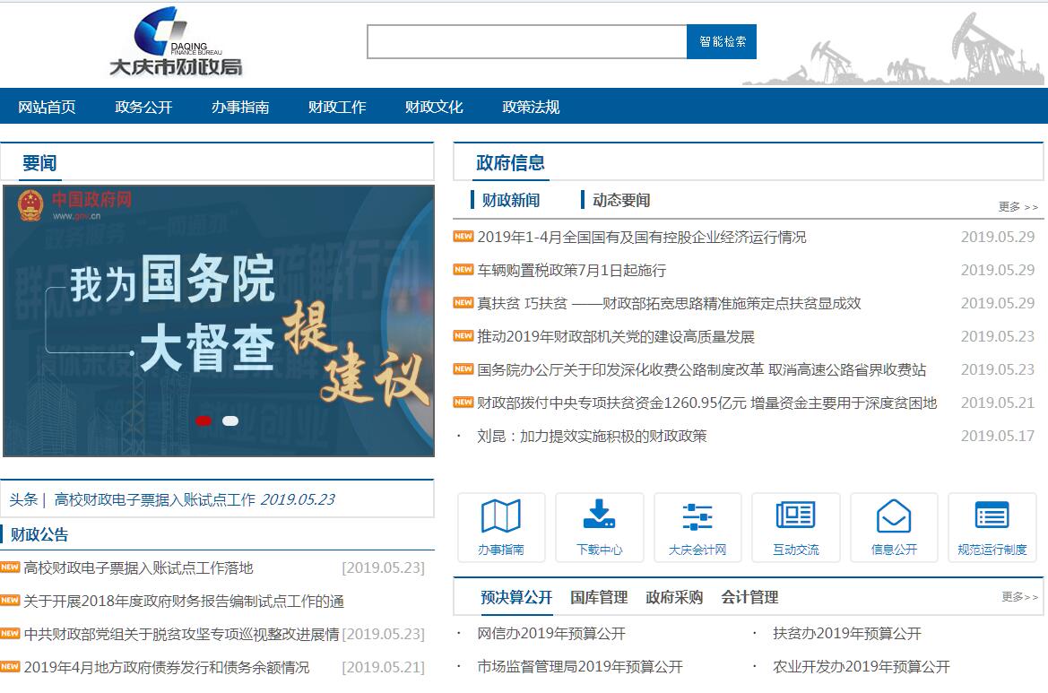Select the 政府采购 tab

(x=674, y=597)
